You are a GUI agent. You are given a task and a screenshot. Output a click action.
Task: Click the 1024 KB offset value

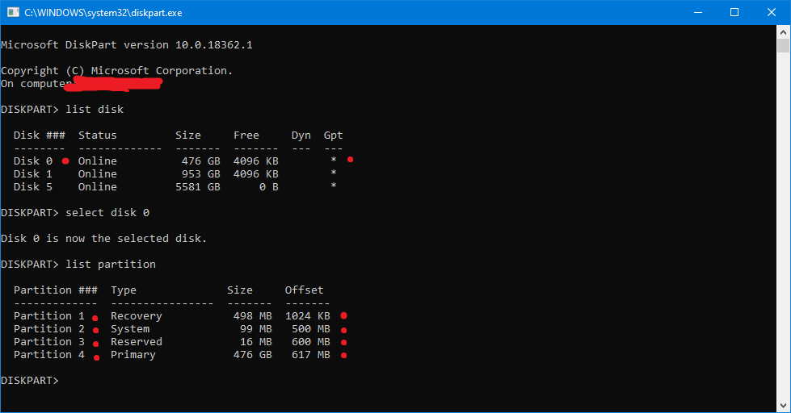[308, 315]
